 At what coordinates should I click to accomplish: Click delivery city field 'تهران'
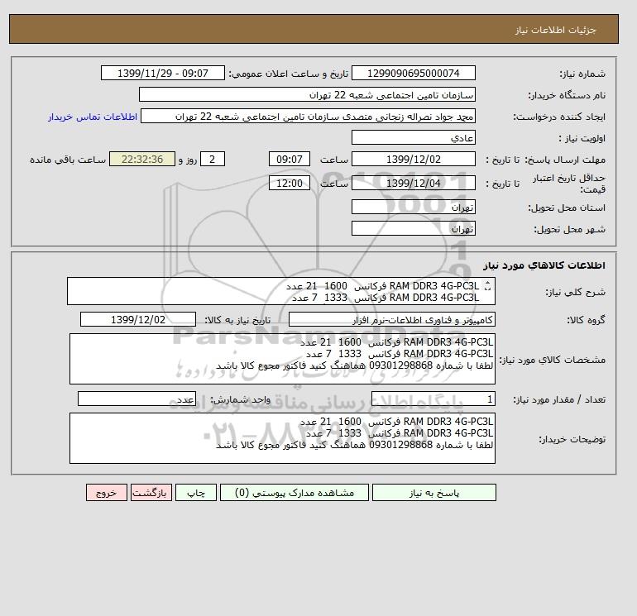coord(413,228)
